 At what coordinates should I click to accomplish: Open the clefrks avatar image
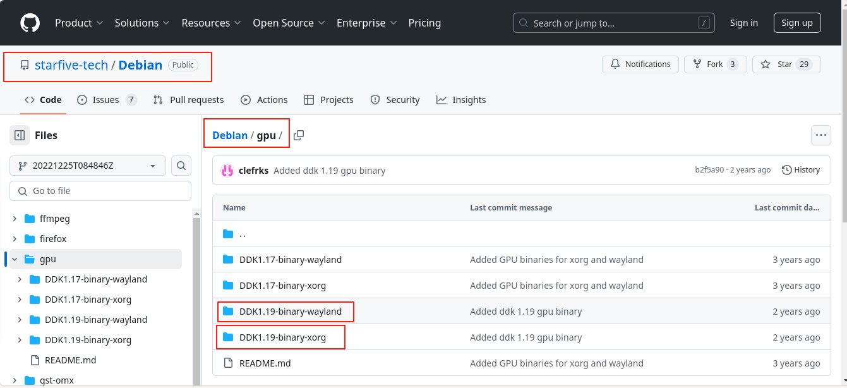[227, 170]
